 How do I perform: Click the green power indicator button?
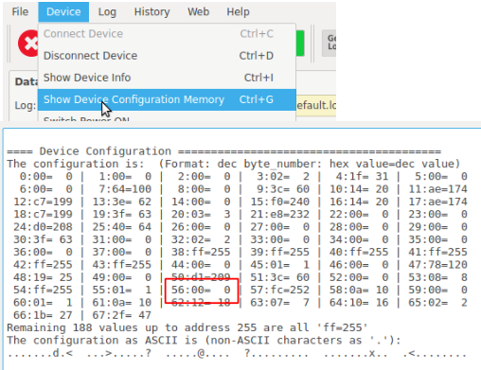[300, 44]
